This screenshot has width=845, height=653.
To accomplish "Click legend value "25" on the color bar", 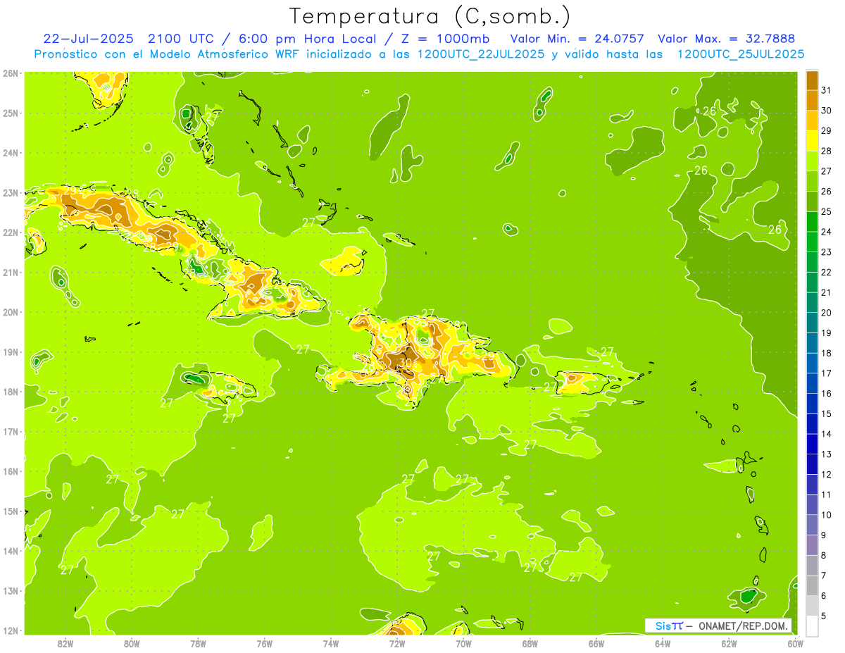I will coord(826,212).
